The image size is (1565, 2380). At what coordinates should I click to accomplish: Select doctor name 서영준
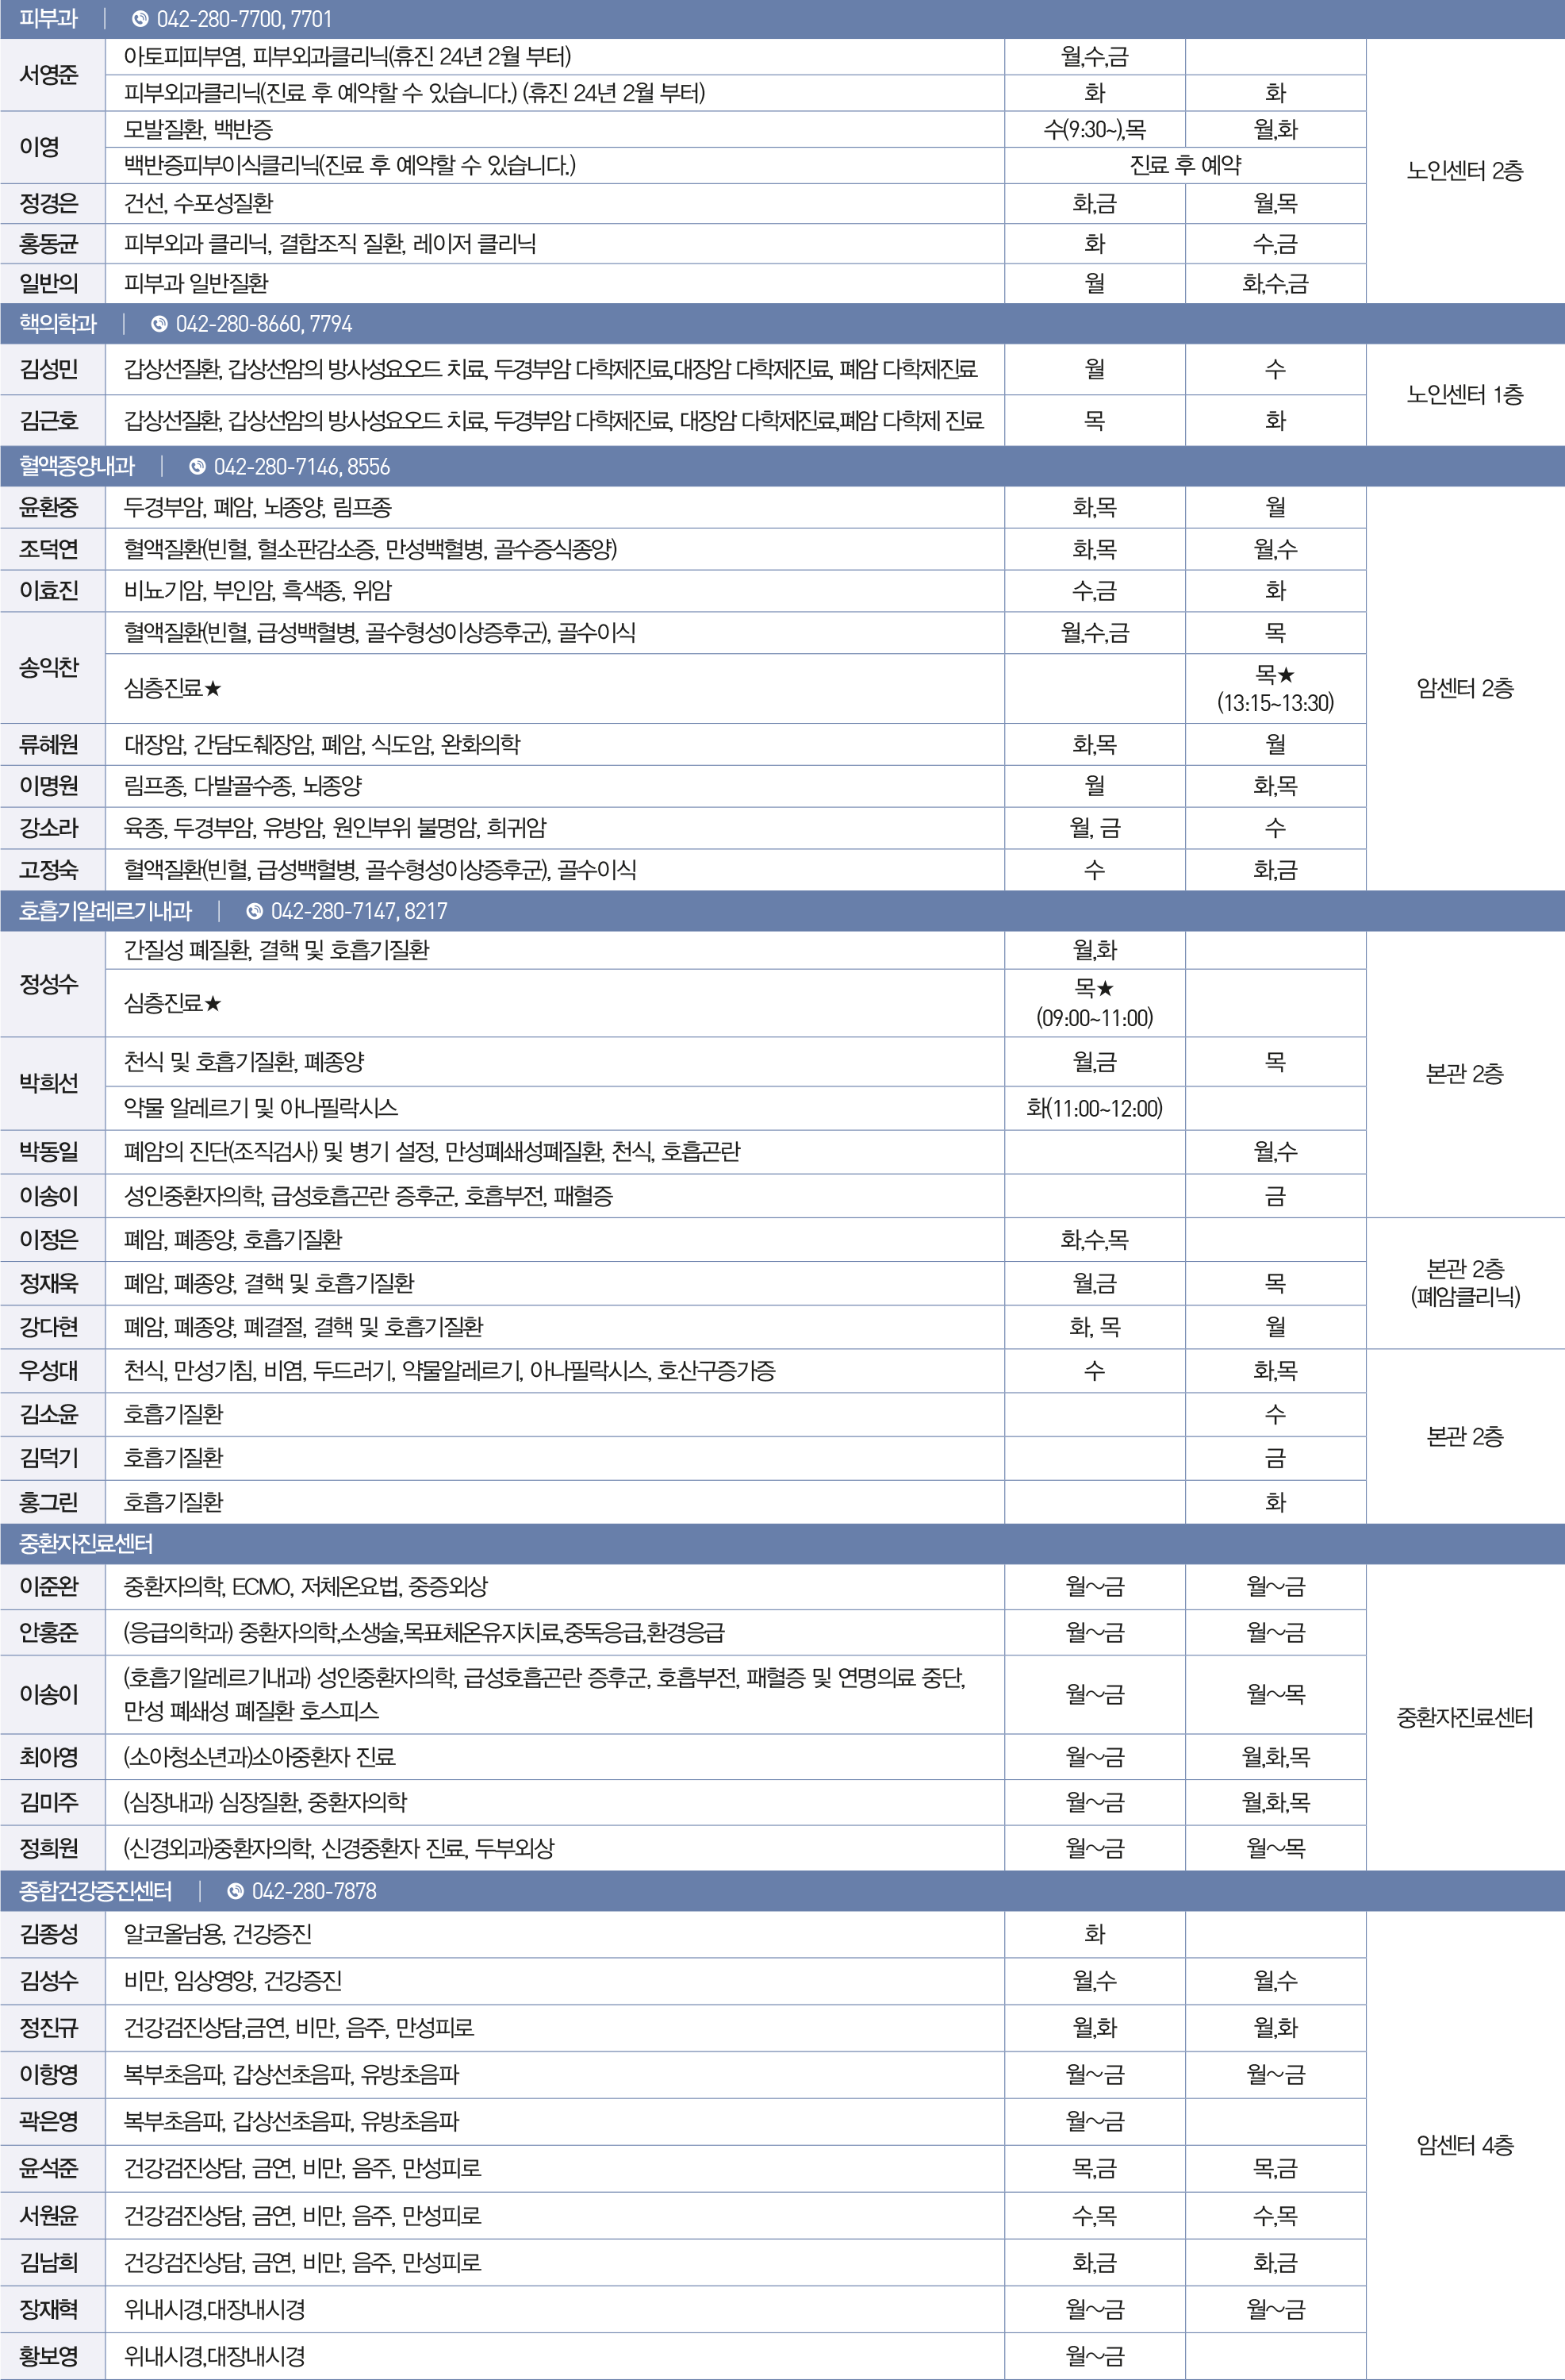click(49, 75)
